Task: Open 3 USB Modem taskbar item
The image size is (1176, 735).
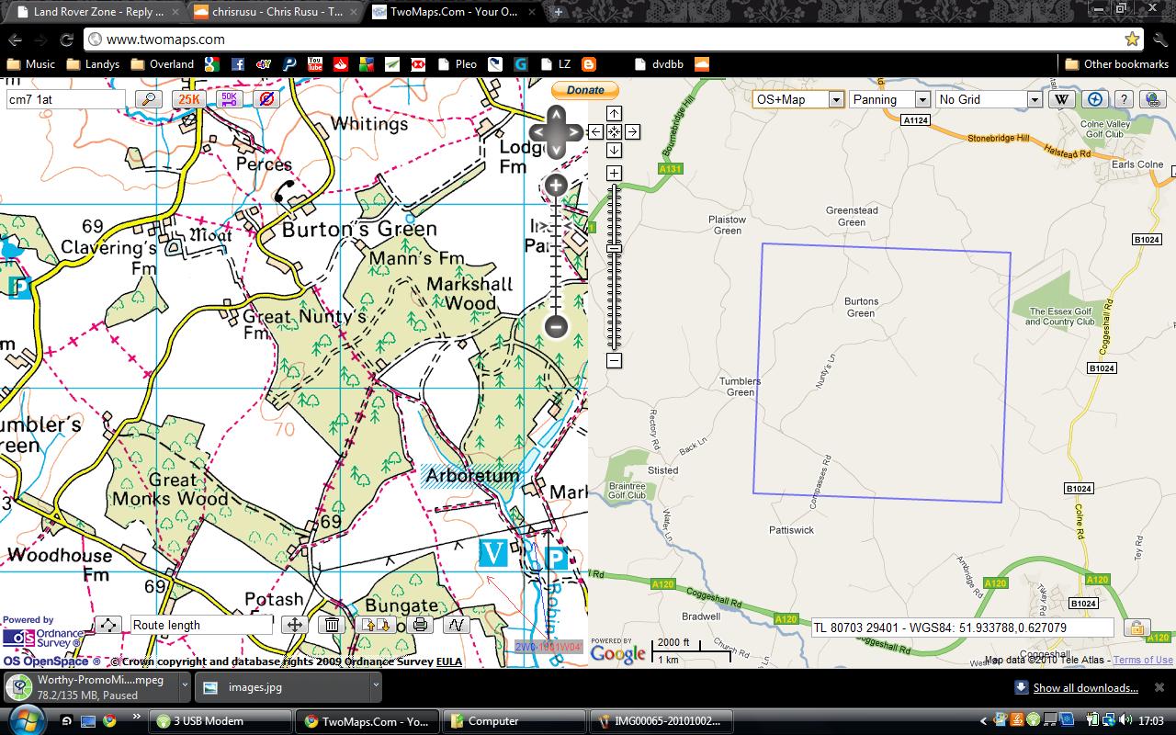Action: pos(220,721)
